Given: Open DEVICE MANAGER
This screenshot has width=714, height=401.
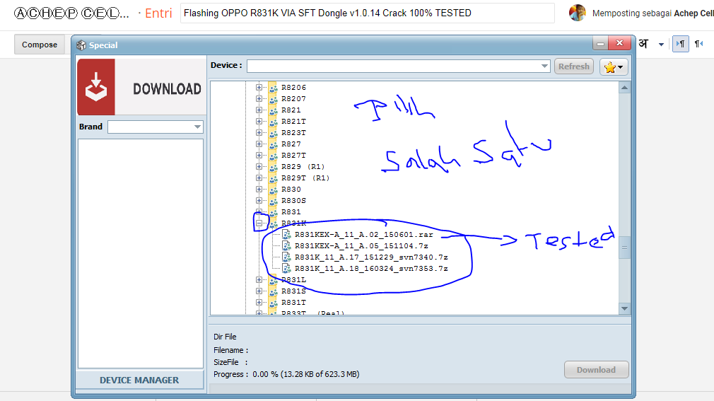Looking at the screenshot, I should 139,380.
